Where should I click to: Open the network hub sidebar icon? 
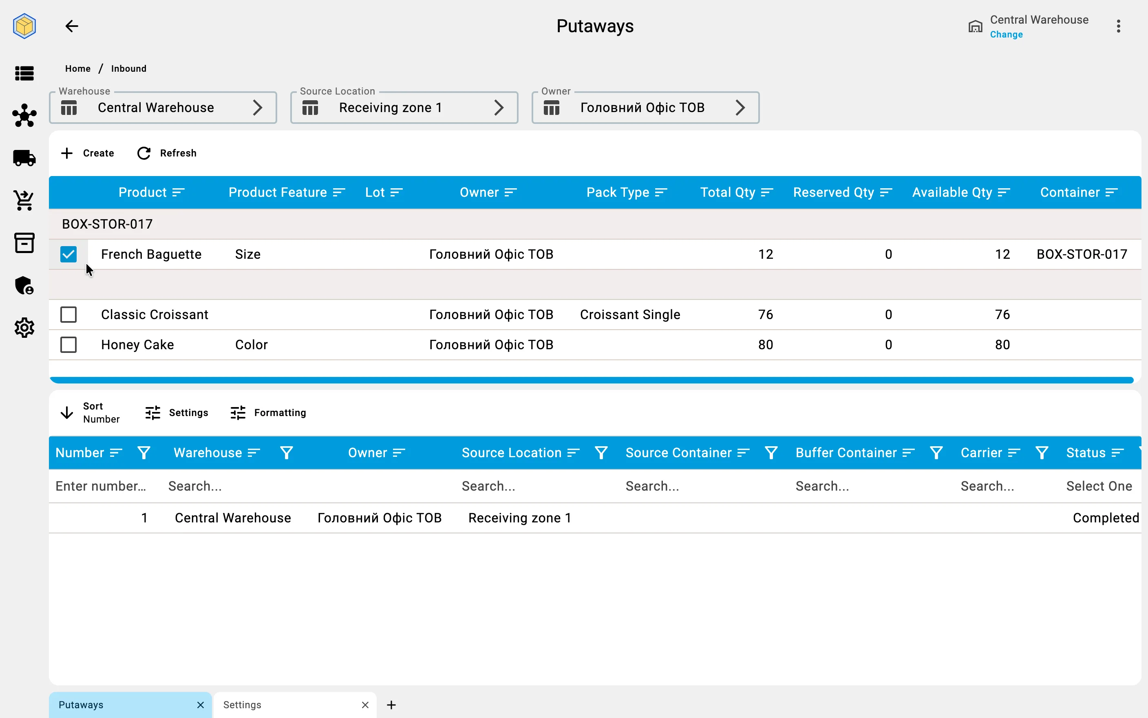coord(24,115)
